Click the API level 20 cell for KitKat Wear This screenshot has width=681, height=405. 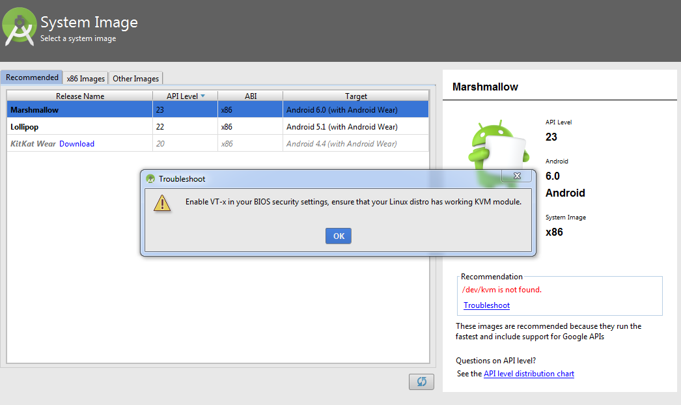point(185,143)
